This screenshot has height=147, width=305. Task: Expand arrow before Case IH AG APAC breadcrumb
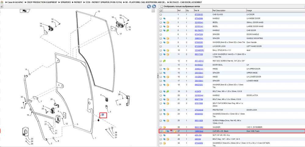(x=6, y=2)
